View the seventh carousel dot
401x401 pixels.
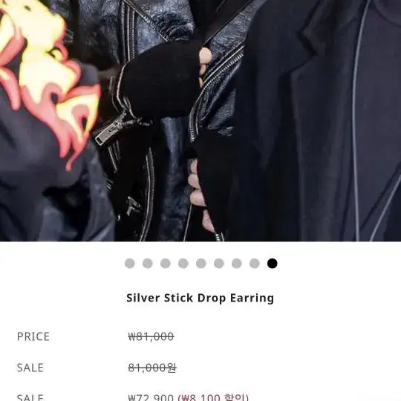coord(237,264)
